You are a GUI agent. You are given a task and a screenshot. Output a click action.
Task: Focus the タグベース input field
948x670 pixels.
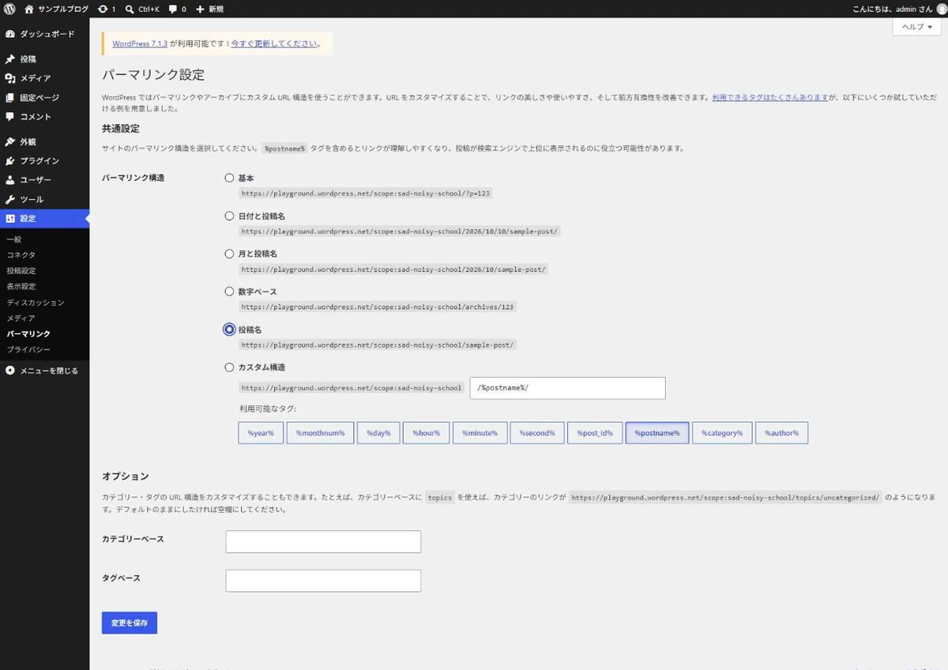(323, 581)
